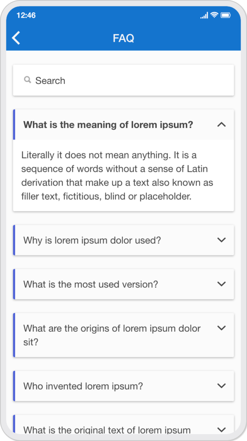Image resolution: width=247 pixels, height=441 pixels.
Task: Tap the Wi-Fi status icon
Action: pos(214,15)
